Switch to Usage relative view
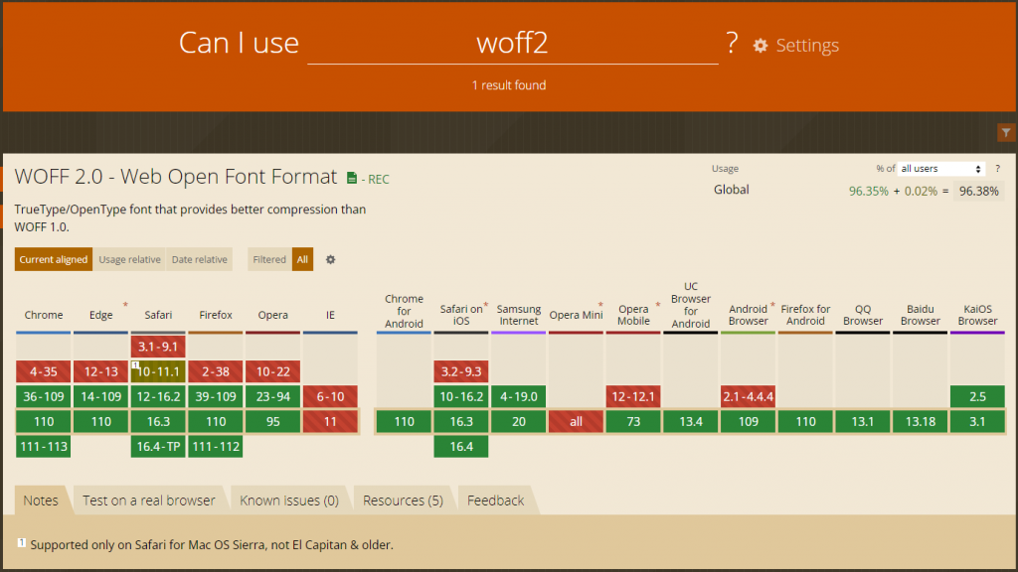Viewport: 1018px width, 572px height. [x=129, y=259]
